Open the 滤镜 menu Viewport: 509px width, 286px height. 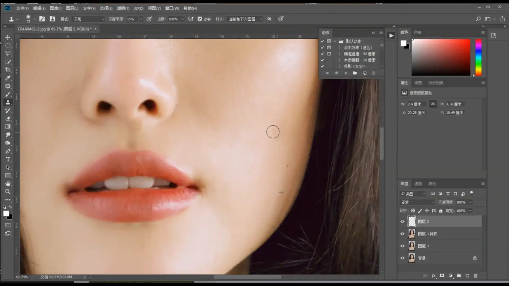point(123,8)
